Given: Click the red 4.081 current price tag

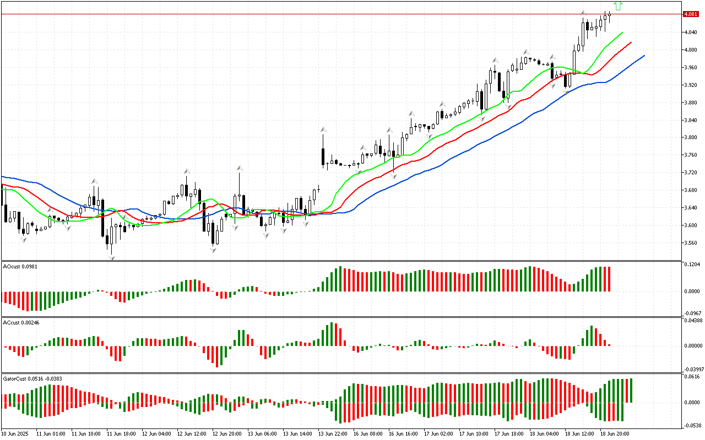Looking at the screenshot, I should tap(690, 14).
